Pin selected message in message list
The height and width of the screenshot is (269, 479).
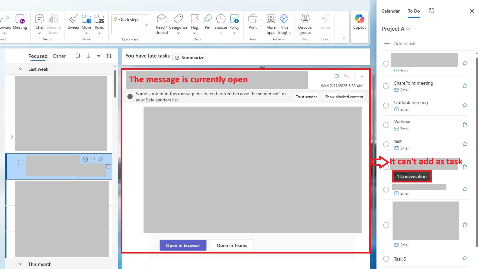101,159
